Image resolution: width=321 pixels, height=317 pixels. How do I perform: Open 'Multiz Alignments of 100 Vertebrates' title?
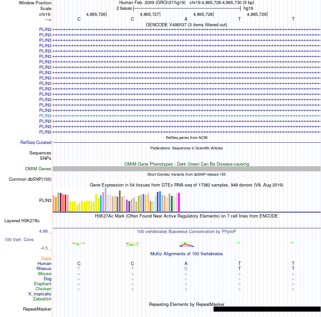click(187, 254)
